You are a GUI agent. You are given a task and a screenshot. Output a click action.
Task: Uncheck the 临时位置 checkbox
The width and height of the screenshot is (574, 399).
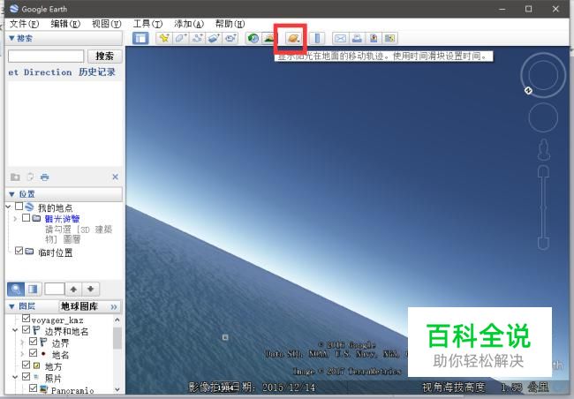point(19,251)
